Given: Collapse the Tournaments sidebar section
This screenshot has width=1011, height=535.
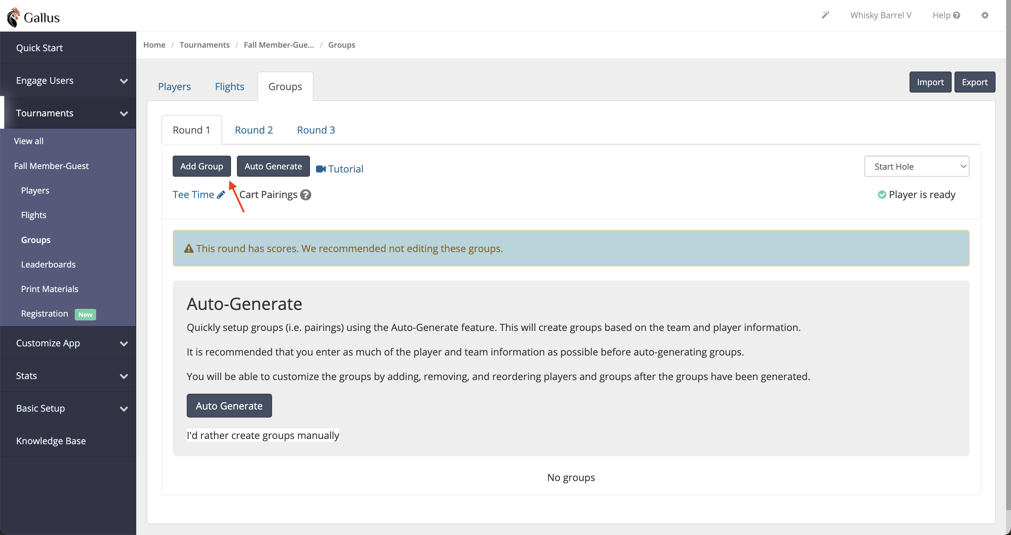Looking at the screenshot, I should (68, 113).
